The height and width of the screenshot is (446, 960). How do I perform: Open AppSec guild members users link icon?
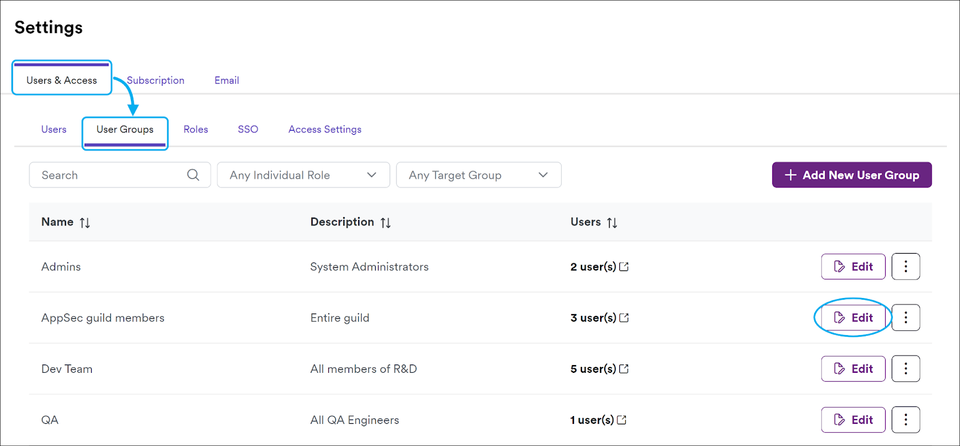[x=624, y=318]
